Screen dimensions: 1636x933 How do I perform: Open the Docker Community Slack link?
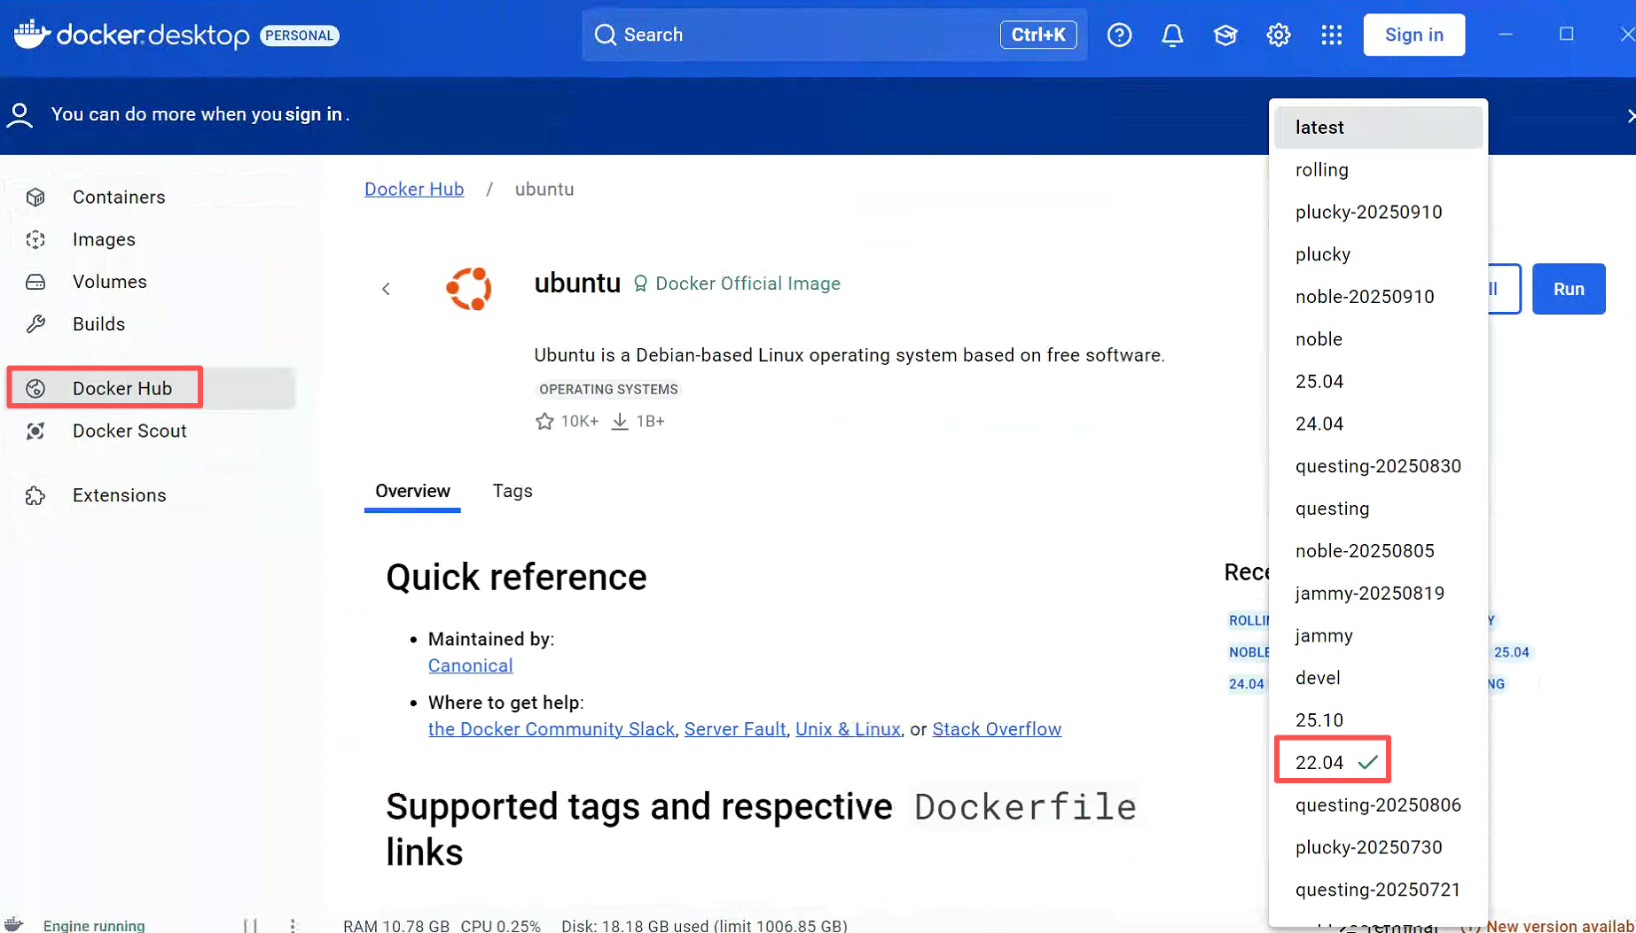pyautogui.click(x=552, y=729)
